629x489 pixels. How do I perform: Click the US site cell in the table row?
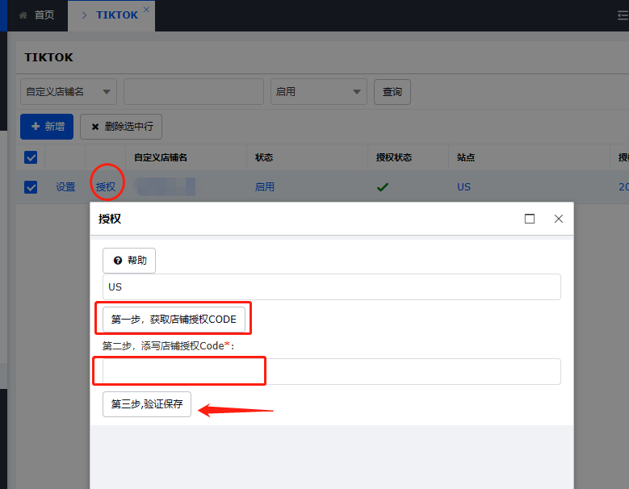pyautogui.click(x=463, y=187)
